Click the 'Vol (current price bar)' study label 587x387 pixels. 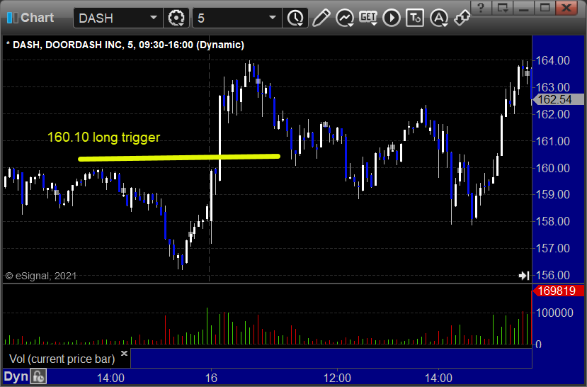point(62,359)
